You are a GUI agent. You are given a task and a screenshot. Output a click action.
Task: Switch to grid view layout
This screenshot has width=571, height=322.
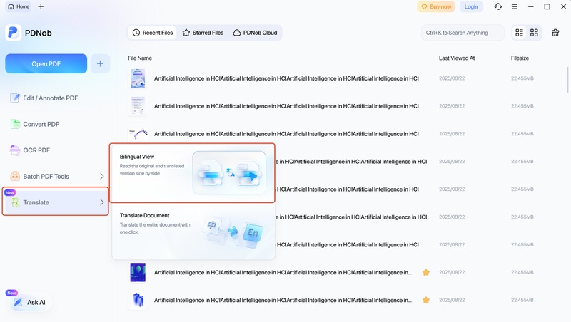(x=534, y=33)
